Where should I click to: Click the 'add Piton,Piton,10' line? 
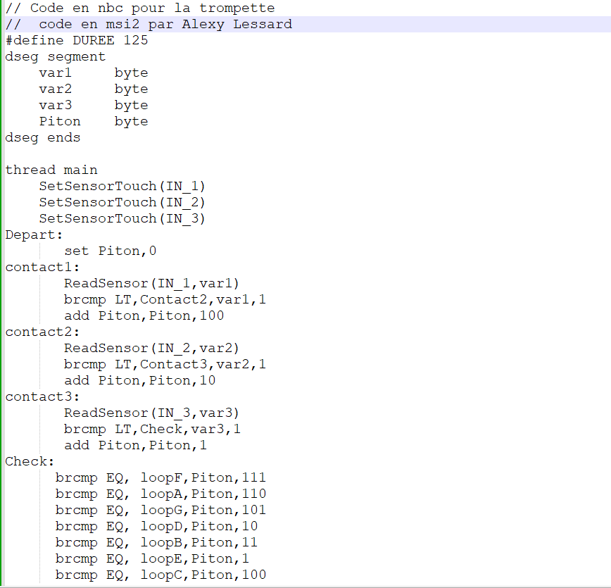click(x=140, y=380)
